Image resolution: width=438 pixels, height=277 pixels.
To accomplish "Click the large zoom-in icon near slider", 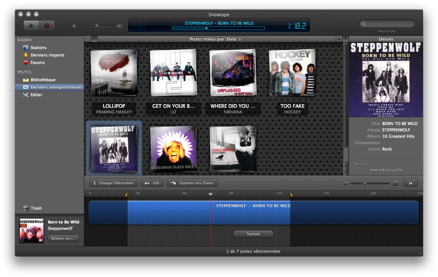I will point(395,183).
